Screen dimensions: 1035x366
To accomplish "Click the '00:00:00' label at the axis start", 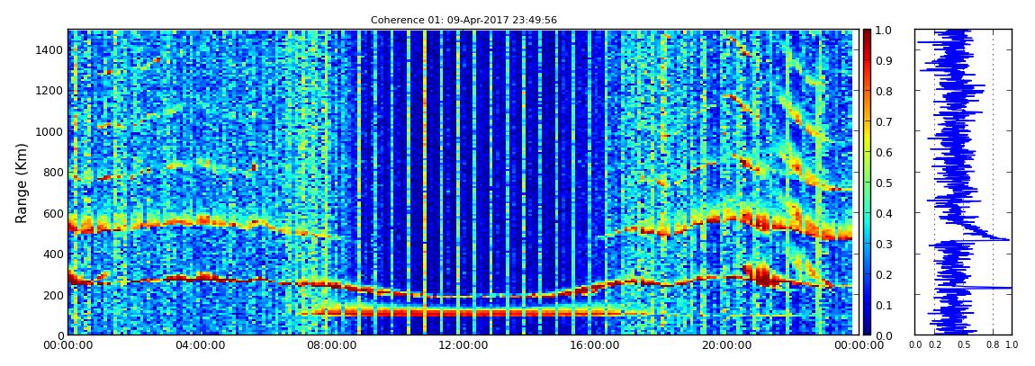I will click(67, 344).
